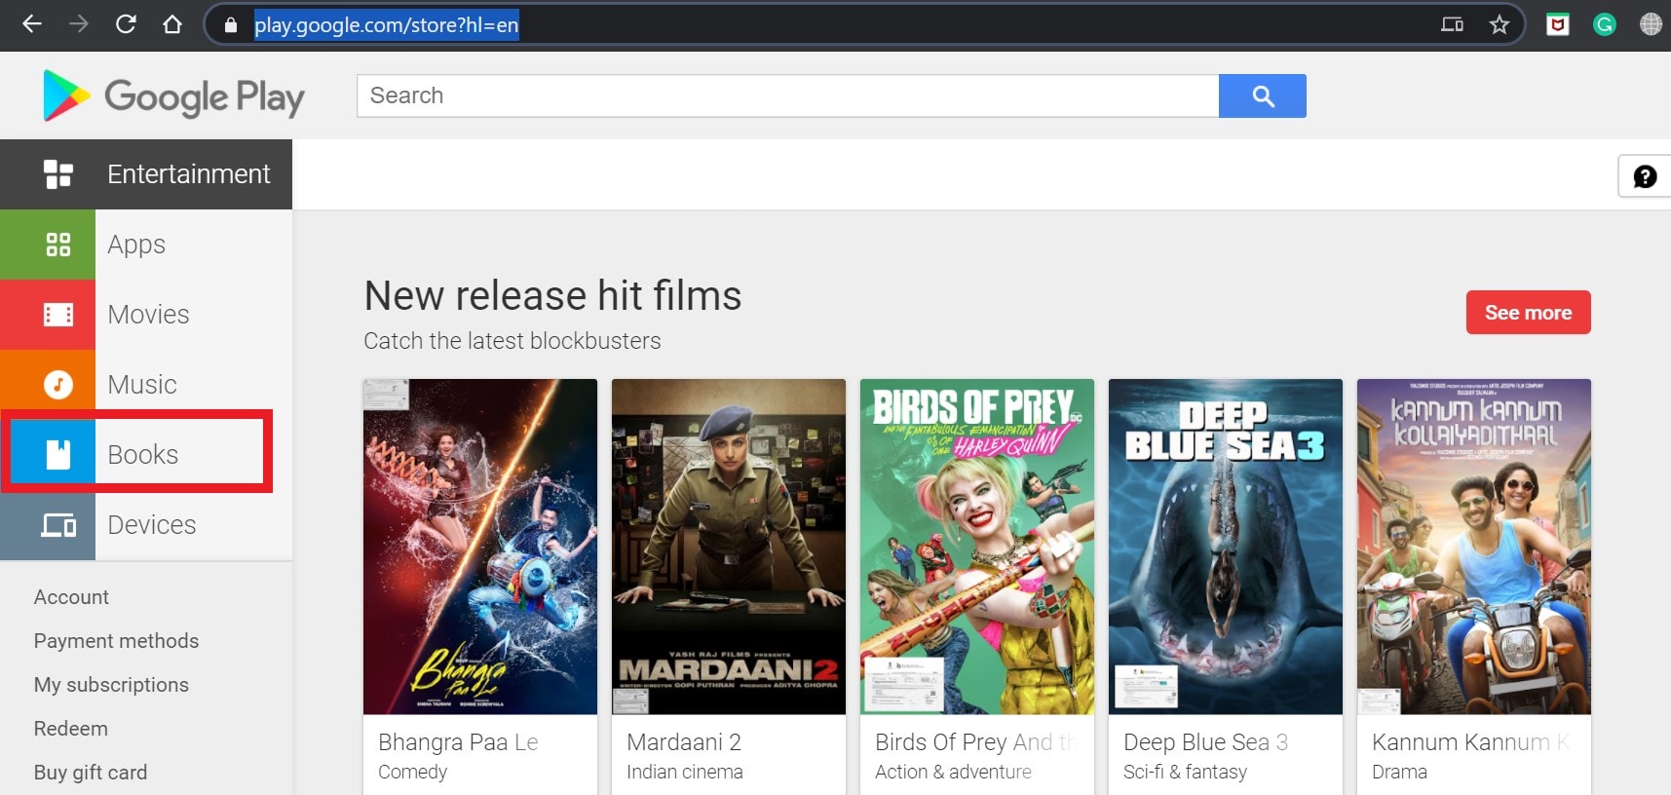This screenshot has height=795, width=1671.
Task: Click the Sci-fi & fantasy genre label
Action: [1185, 772]
